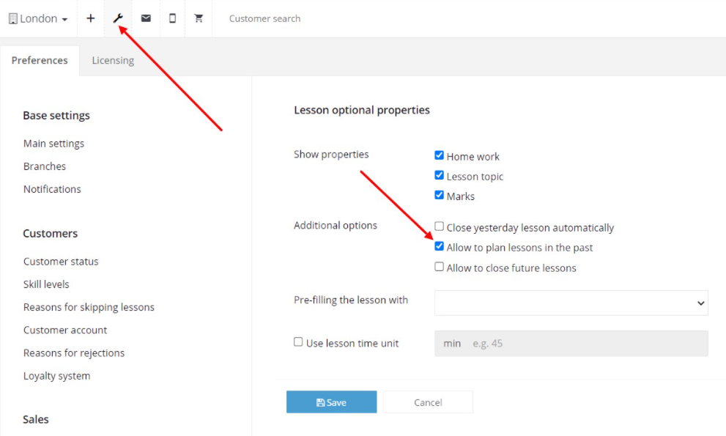The height and width of the screenshot is (436, 726).
Task: Uncheck the Marks checkbox
Action: click(439, 195)
